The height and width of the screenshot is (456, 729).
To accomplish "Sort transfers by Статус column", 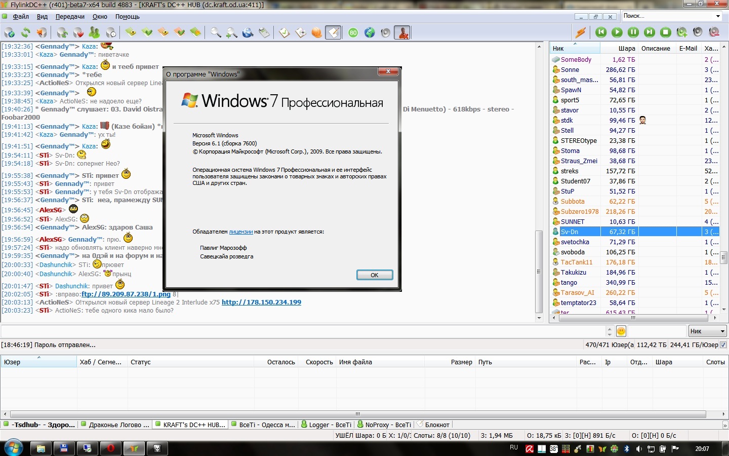I will (x=190, y=362).
